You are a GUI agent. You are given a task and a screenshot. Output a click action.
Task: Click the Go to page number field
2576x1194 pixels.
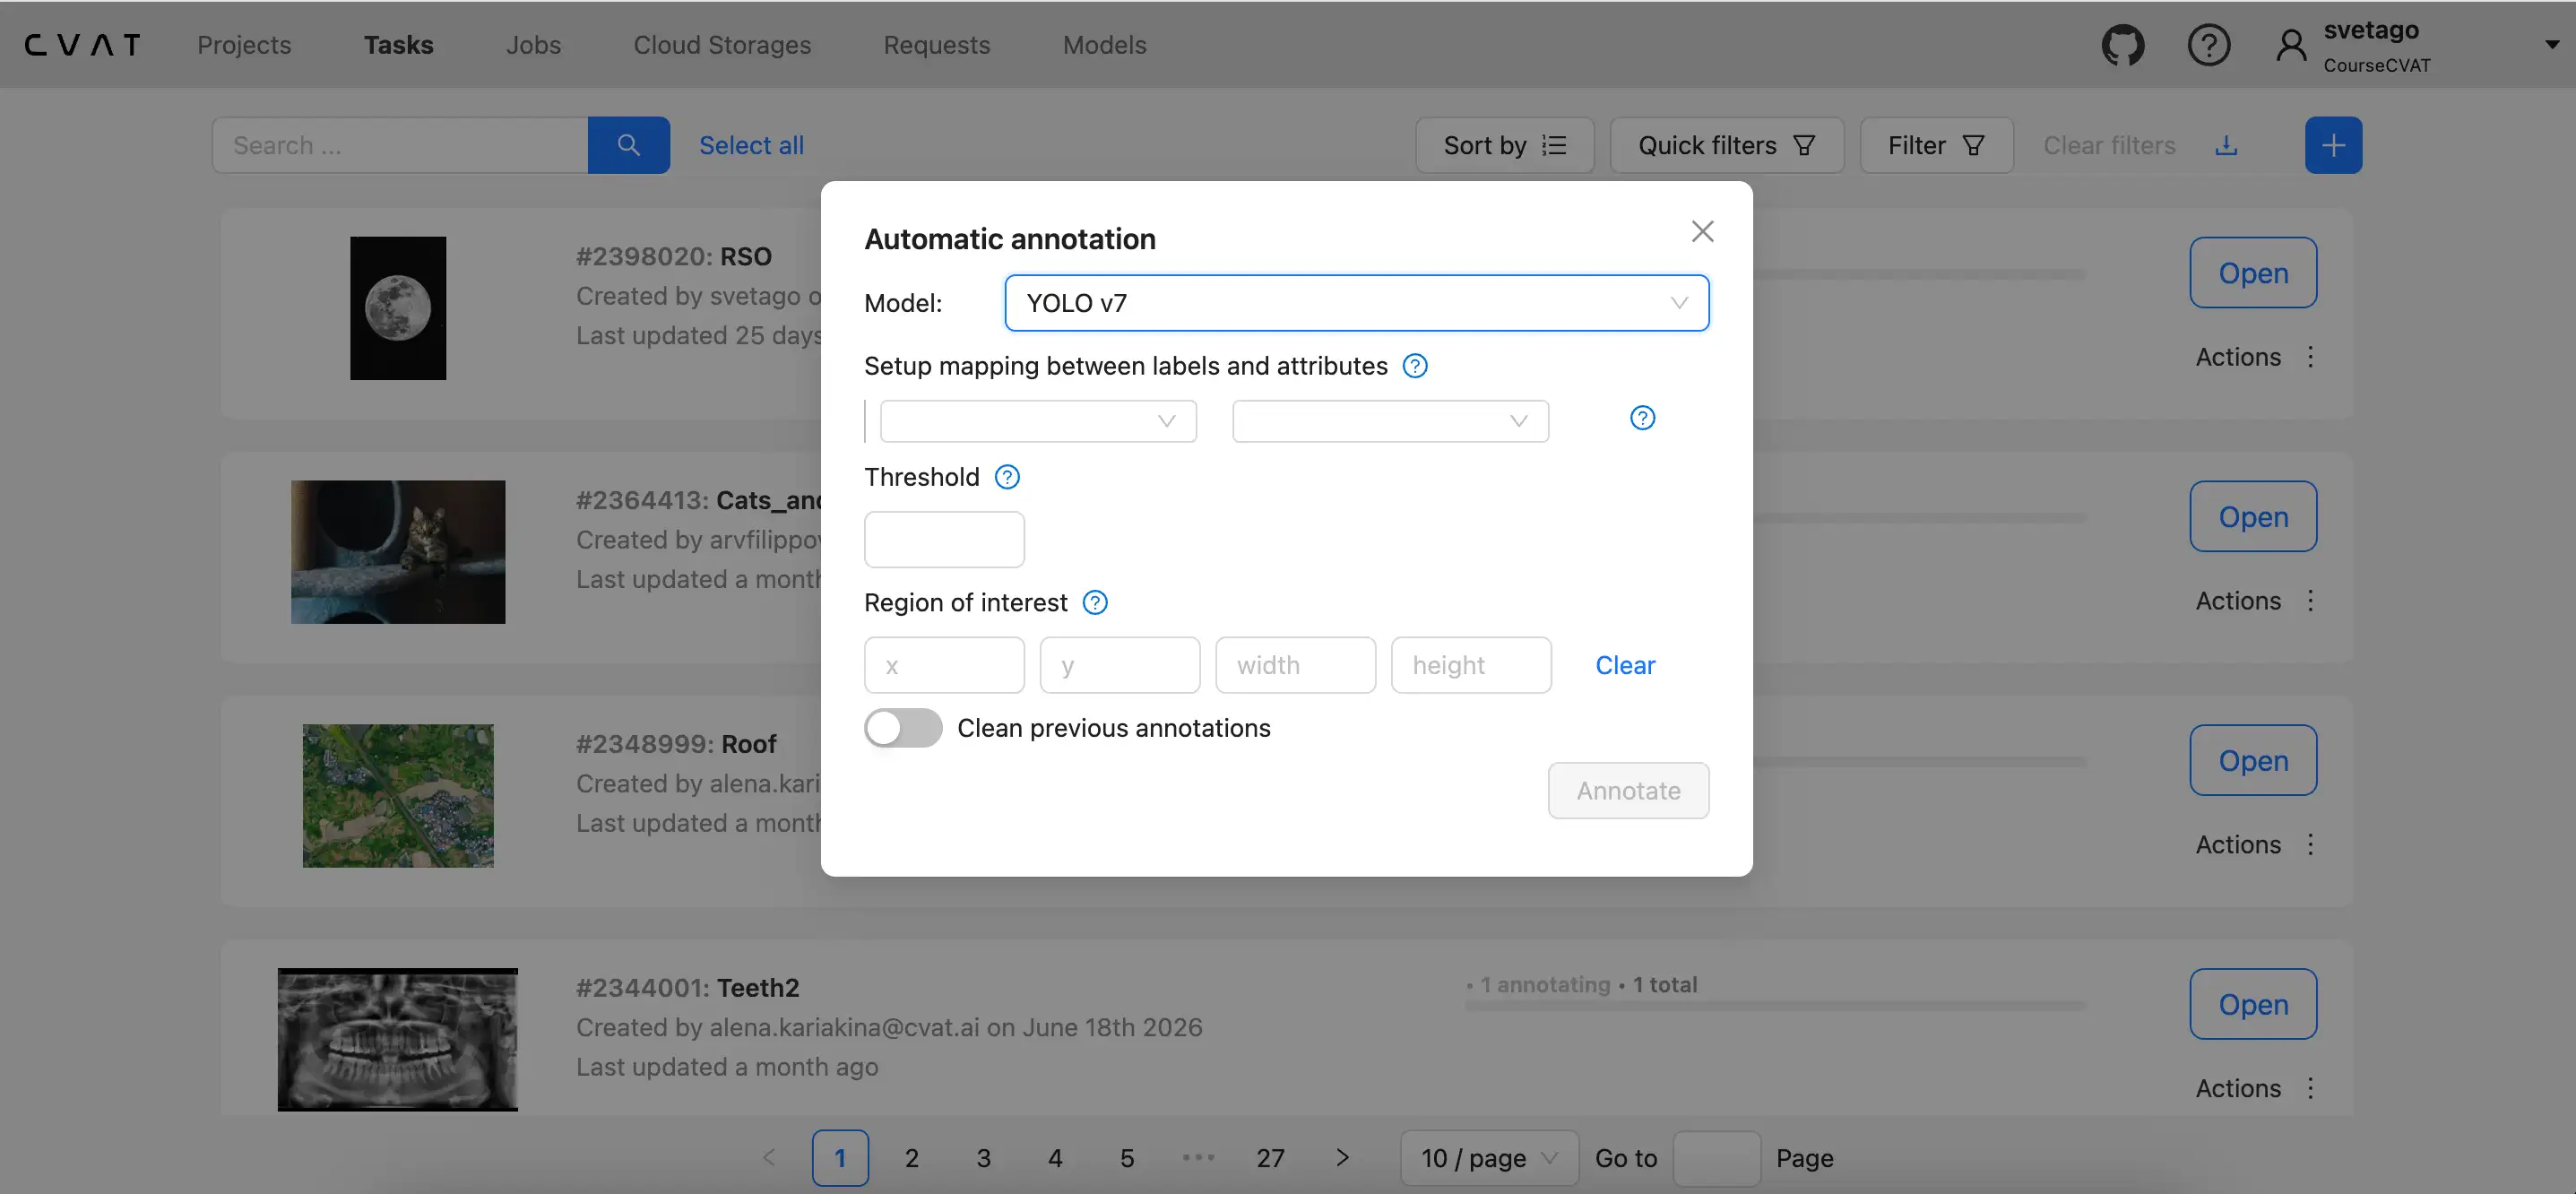click(x=1717, y=1158)
